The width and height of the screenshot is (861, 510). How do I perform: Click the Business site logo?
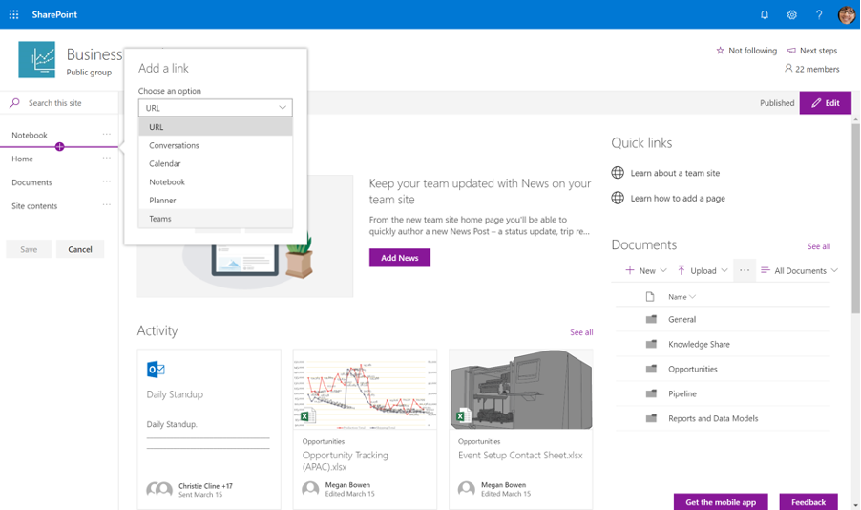tap(37, 59)
